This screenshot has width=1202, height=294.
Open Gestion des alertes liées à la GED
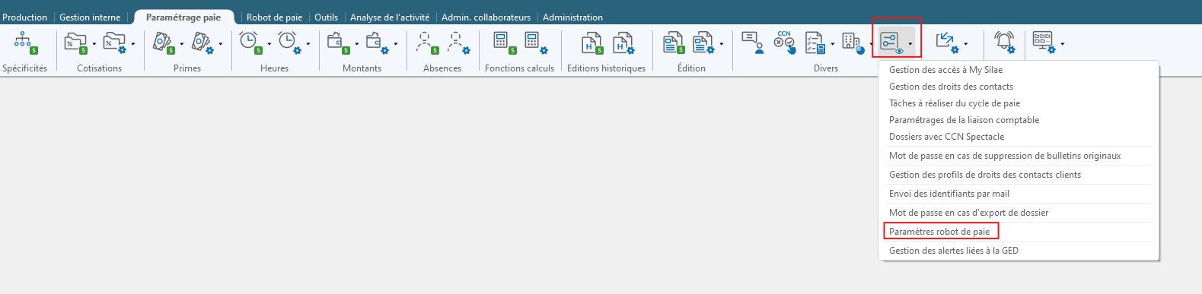(954, 251)
